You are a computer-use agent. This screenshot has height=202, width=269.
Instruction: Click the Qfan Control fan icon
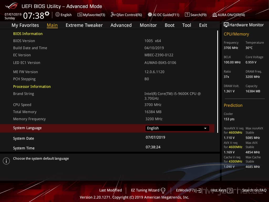click(x=113, y=15)
